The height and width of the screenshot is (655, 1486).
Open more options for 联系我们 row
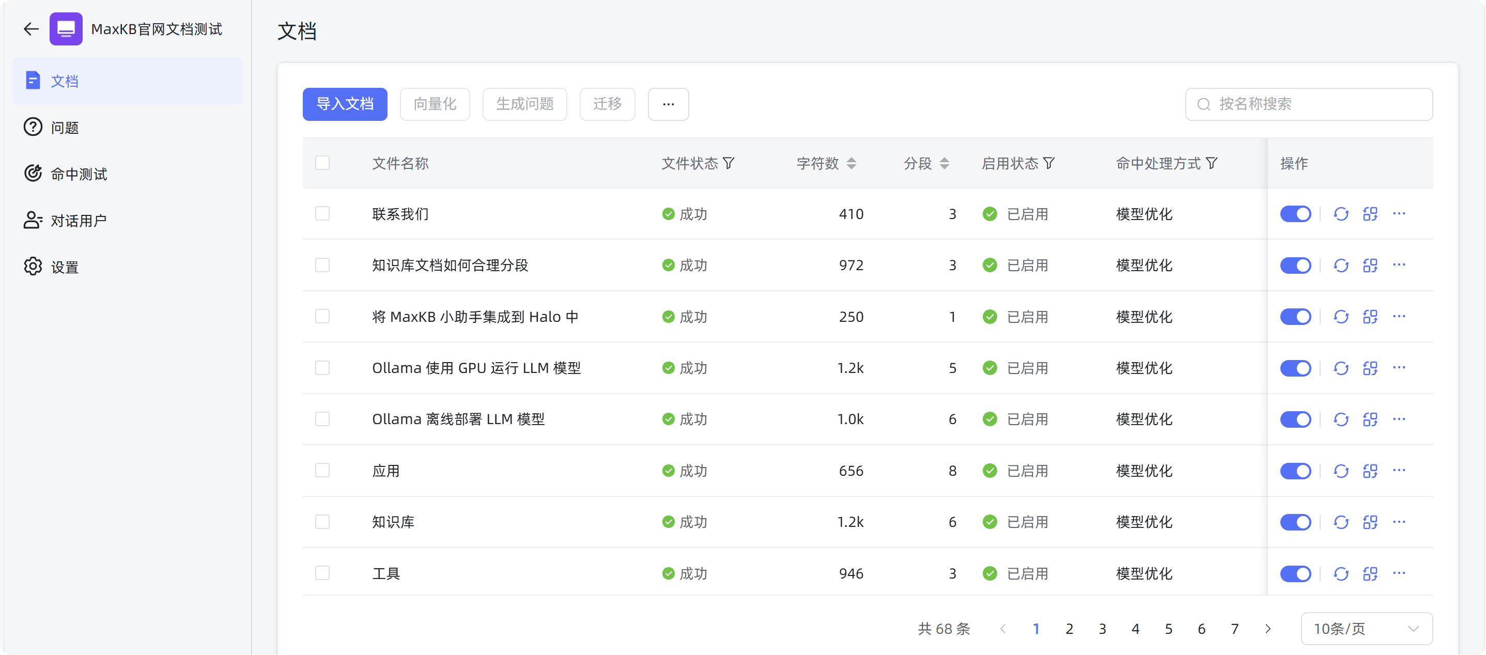pyautogui.click(x=1399, y=214)
